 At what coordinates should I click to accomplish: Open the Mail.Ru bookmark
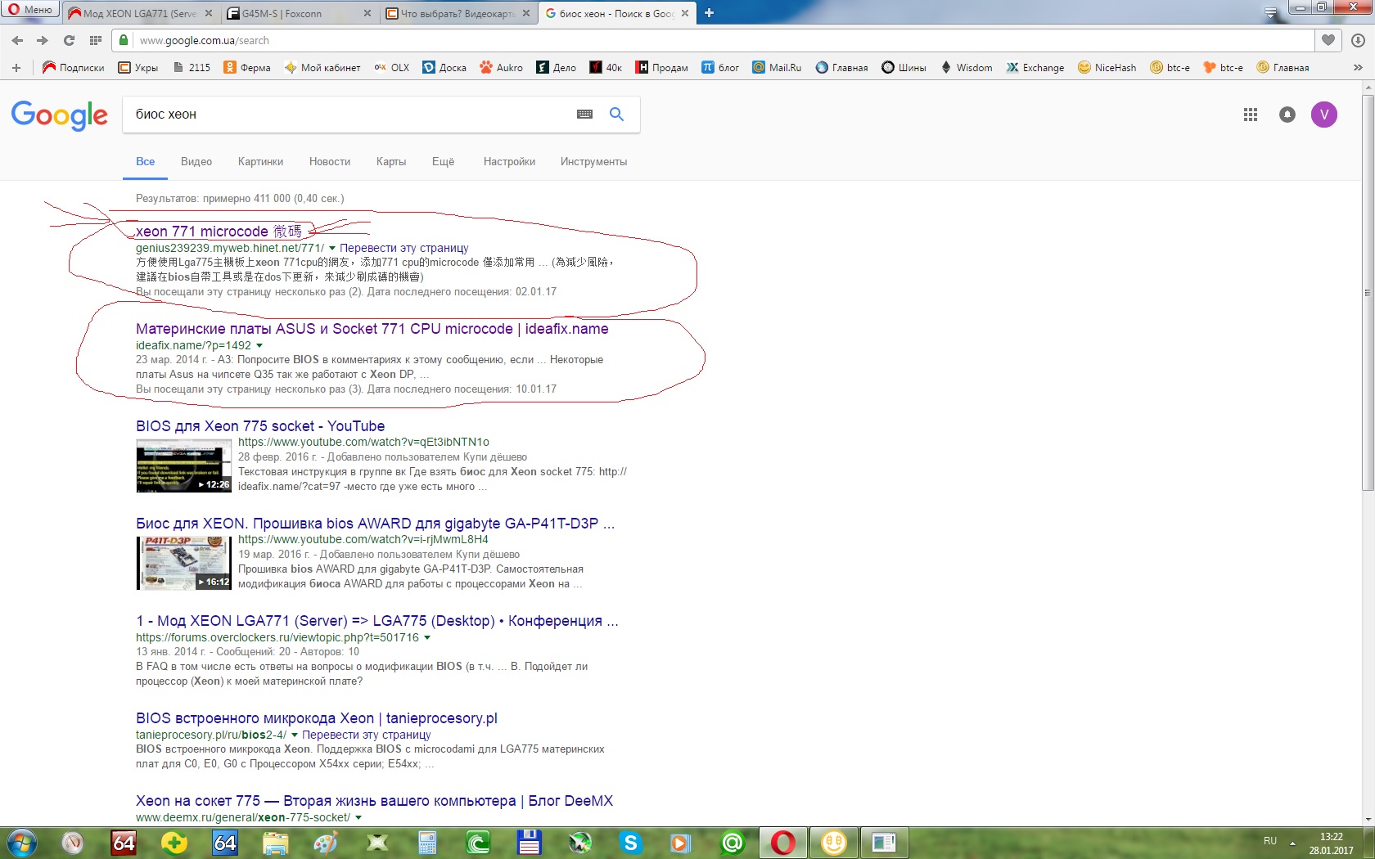click(778, 68)
